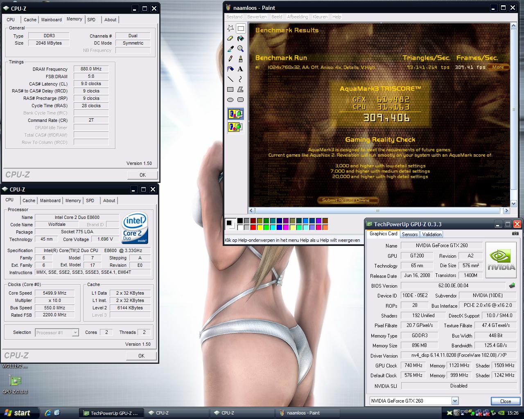Image resolution: width=524 pixels, height=419 pixels.
Task: Open the GPU selection dropdown in GPU-Z
Action: coord(455,401)
